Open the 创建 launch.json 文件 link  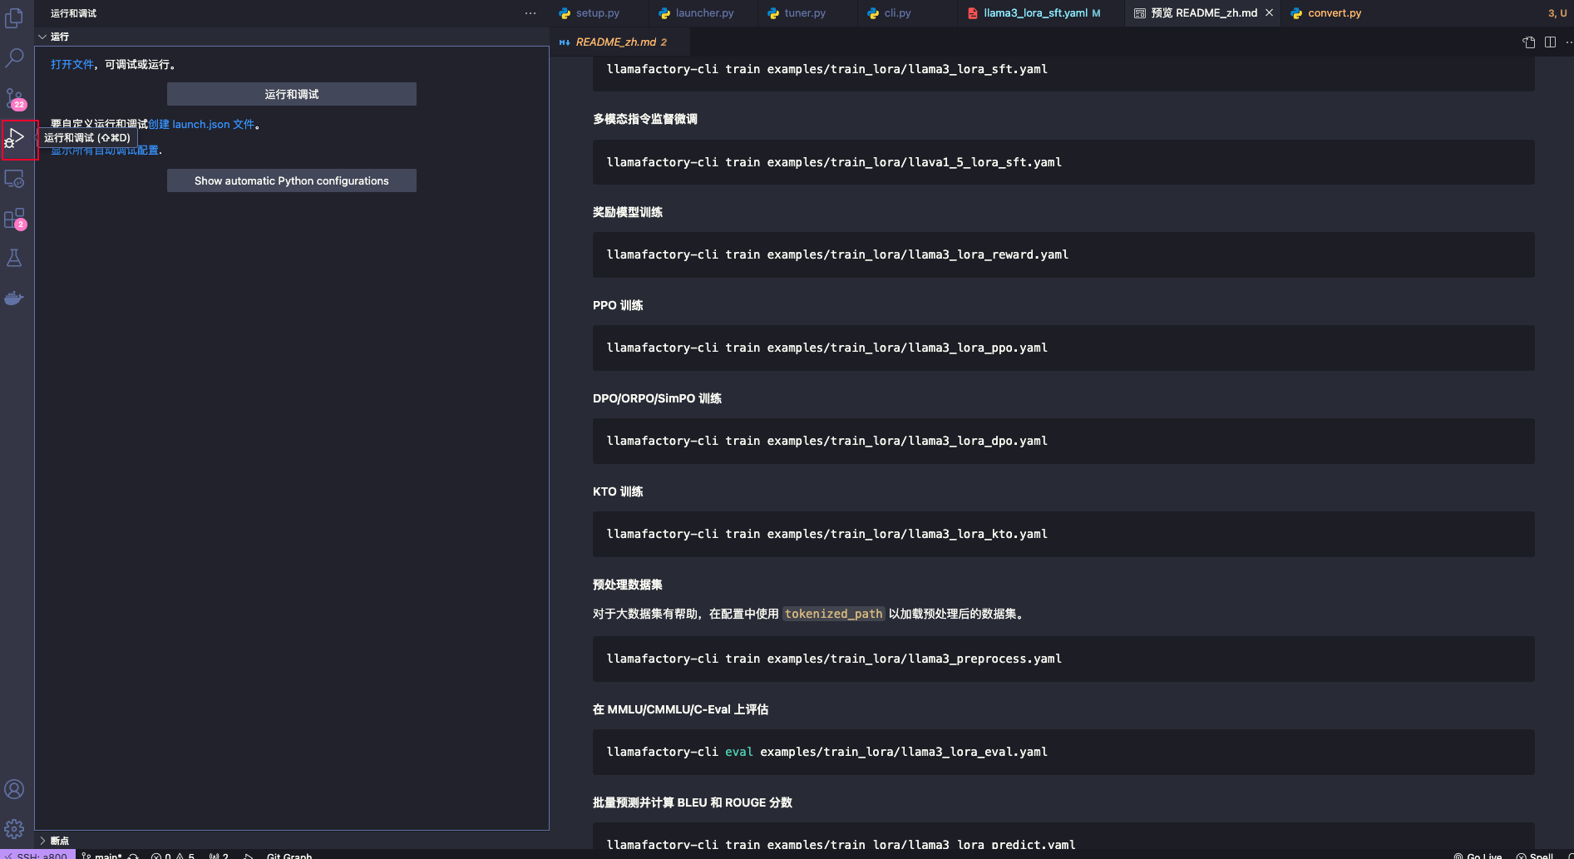[x=202, y=124]
